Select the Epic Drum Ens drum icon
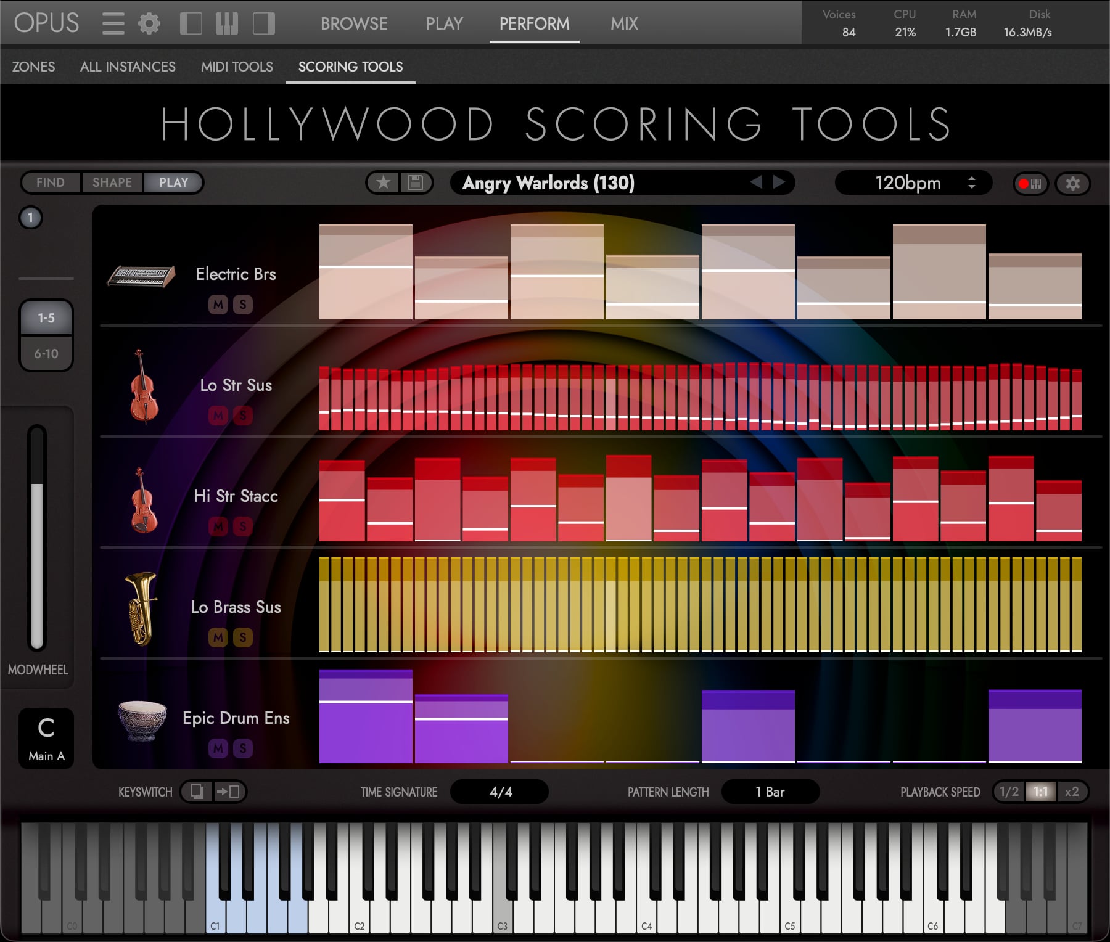1110x942 pixels. (x=142, y=720)
